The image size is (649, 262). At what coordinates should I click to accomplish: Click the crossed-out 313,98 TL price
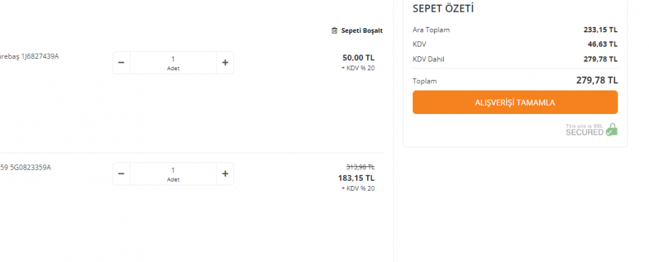click(x=361, y=167)
